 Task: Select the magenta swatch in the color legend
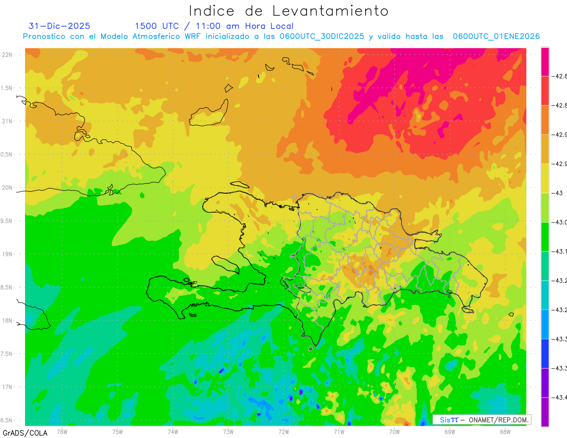click(x=545, y=61)
